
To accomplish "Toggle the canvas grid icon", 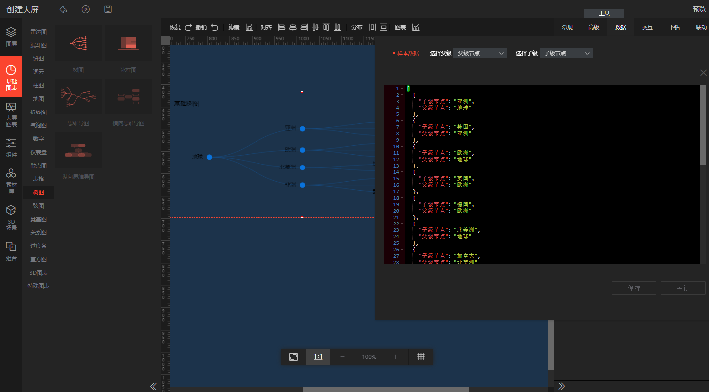I will 421,357.
